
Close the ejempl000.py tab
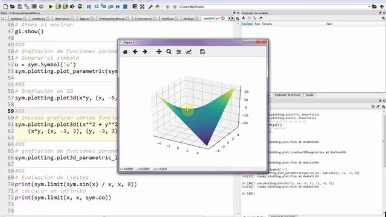[x=223, y=18]
